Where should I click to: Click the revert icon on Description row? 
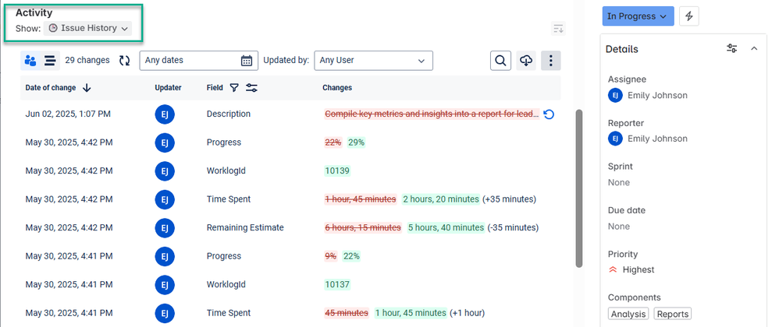point(549,114)
